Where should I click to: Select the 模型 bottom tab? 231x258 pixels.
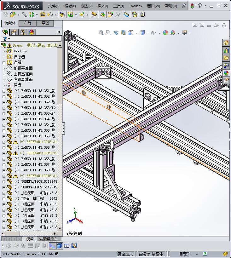point(30,238)
